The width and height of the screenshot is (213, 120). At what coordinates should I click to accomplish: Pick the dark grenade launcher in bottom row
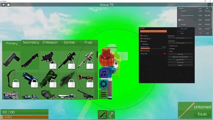pos(48,94)
